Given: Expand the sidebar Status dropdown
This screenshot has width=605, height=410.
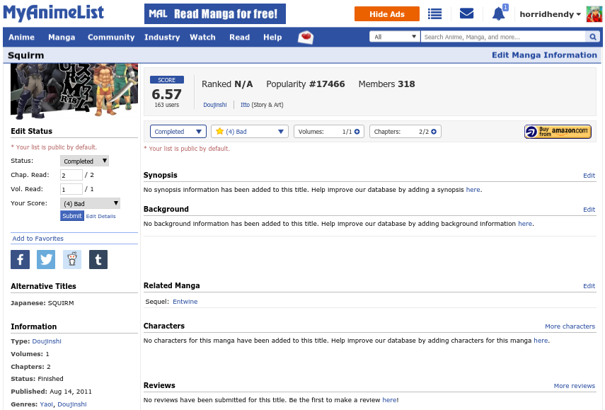Looking at the screenshot, I should pyautogui.click(x=85, y=161).
